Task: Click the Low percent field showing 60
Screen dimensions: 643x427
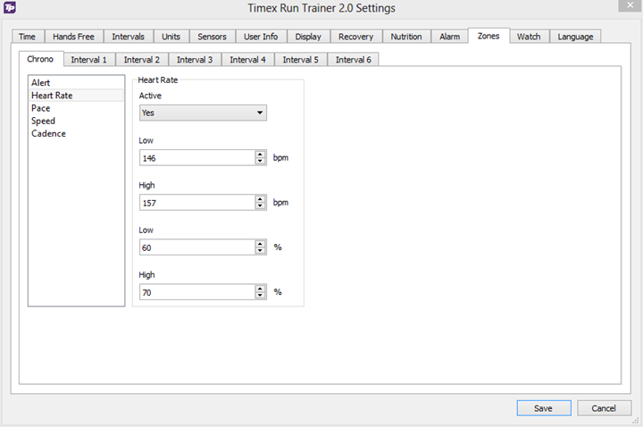Action: click(x=197, y=247)
